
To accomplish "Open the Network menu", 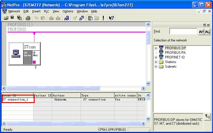I will pos(14,11).
